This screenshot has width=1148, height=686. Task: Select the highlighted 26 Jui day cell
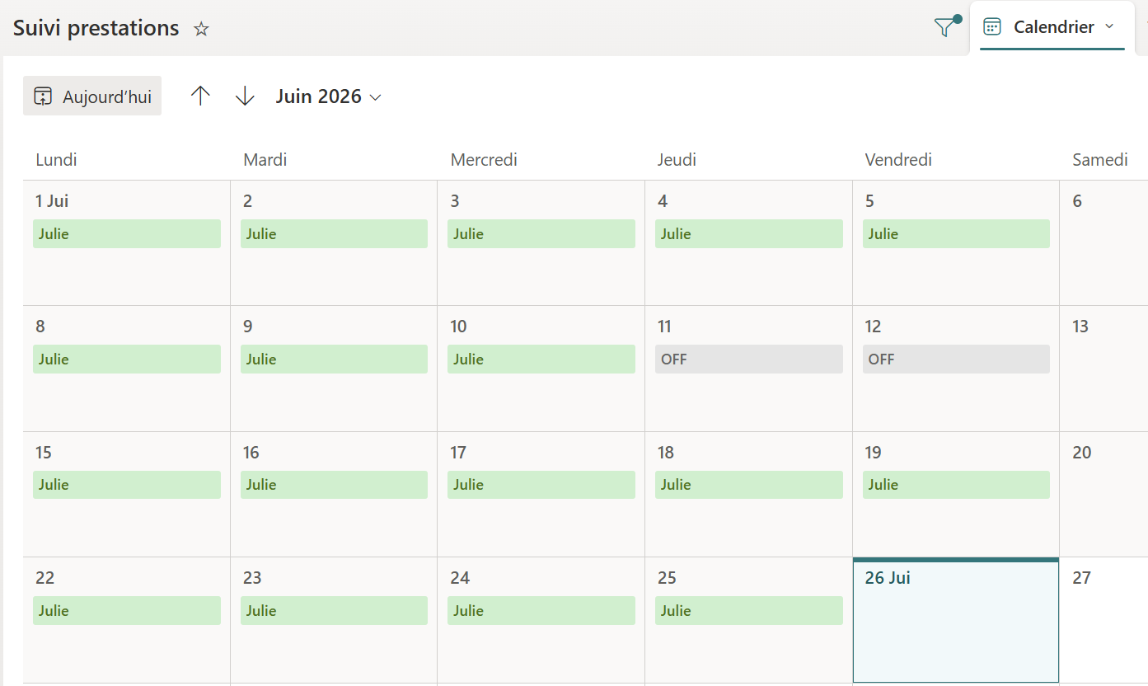pos(956,621)
